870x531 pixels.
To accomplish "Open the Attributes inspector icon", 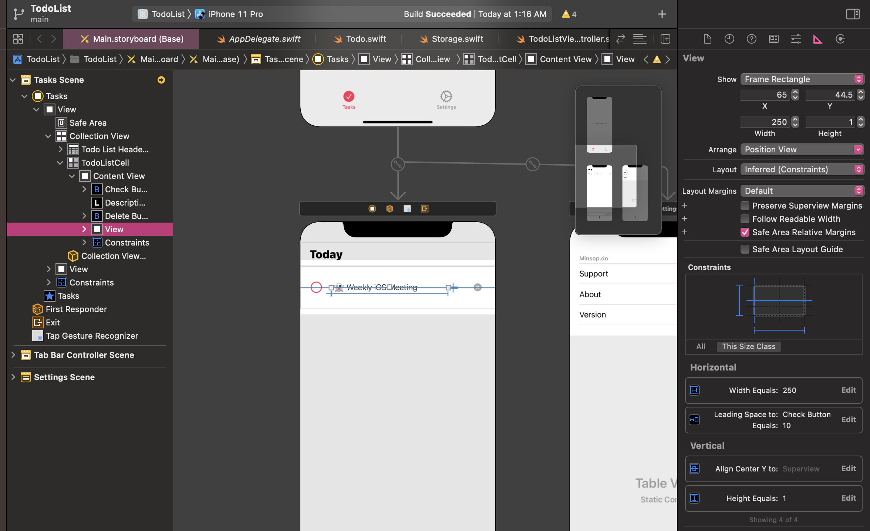I will coord(796,39).
